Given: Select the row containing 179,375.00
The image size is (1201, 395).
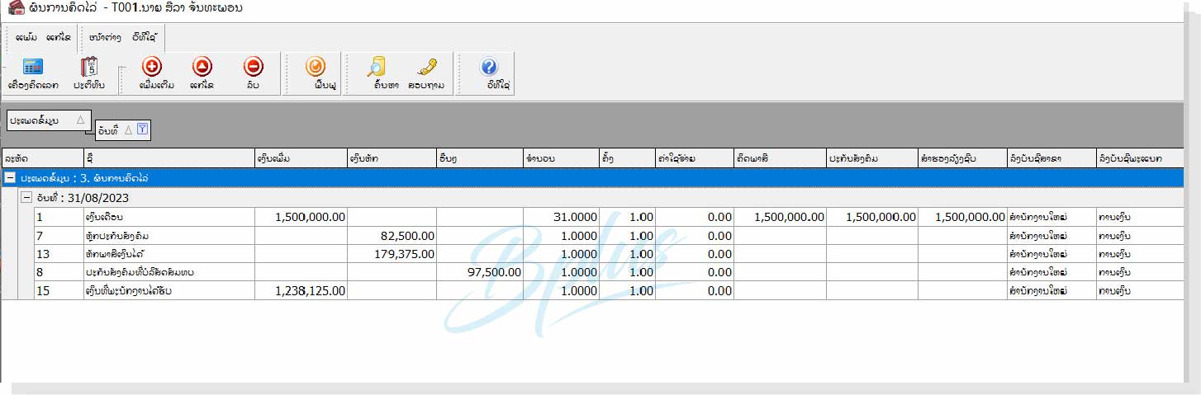Looking at the screenshot, I should pyautogui.click(x=169, y=254).
